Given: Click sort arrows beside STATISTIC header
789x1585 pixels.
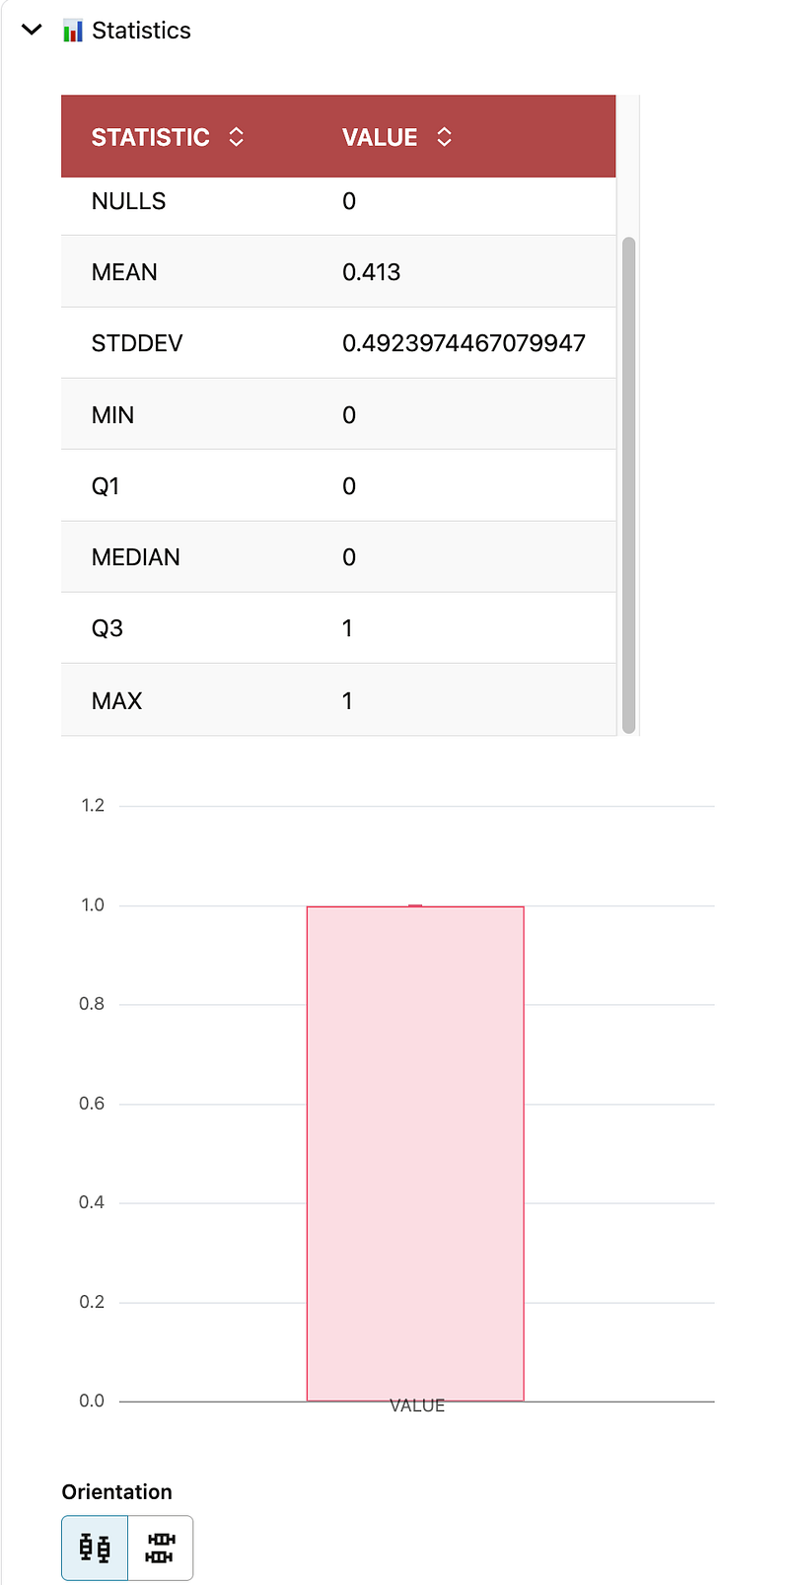Looking at the screenshot, I should (236, 137).
